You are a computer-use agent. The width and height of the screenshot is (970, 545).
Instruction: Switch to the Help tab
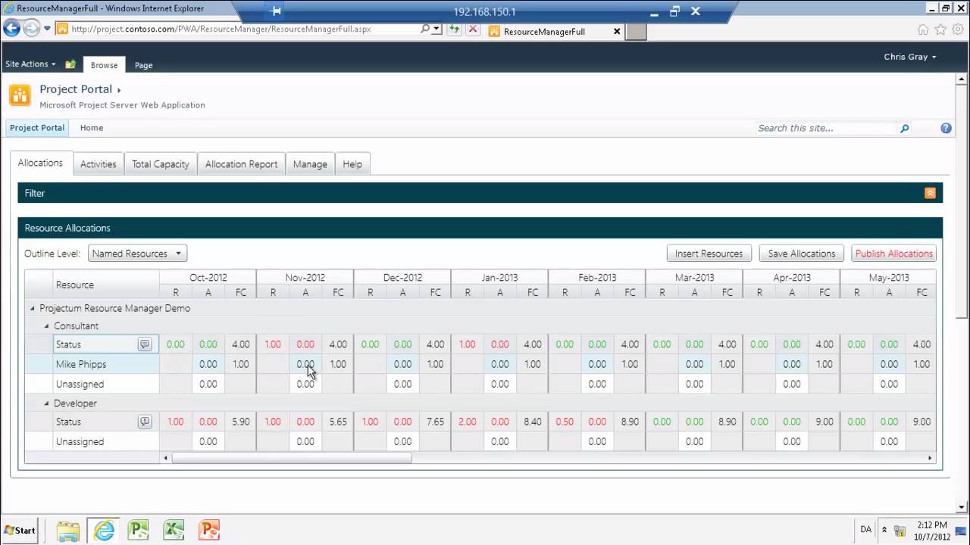(352, 164)
